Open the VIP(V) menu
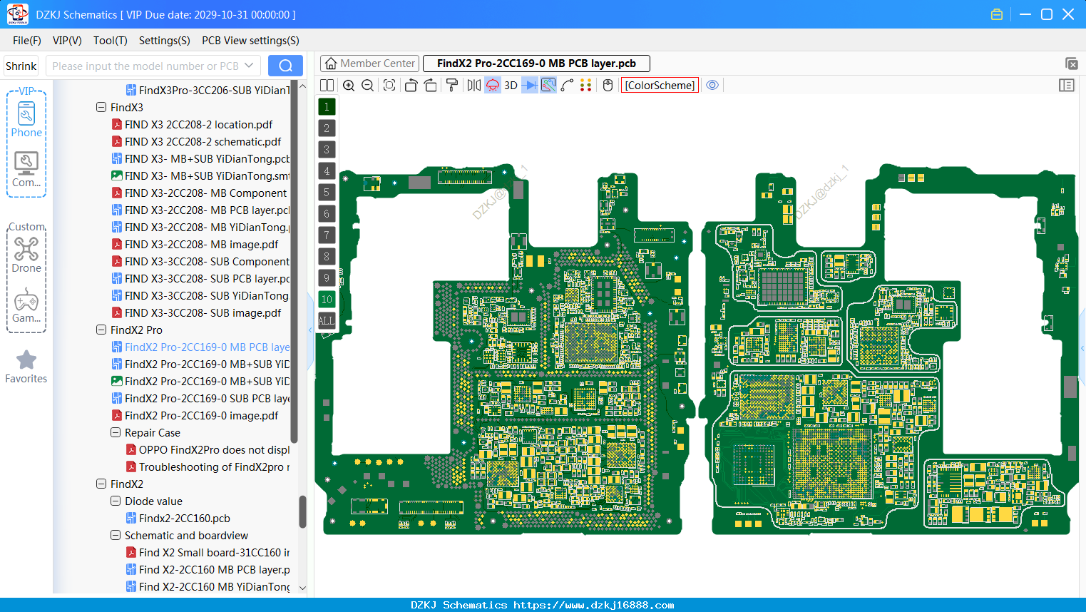Viewport: 1086px width, 612px height. pos(67,41)
